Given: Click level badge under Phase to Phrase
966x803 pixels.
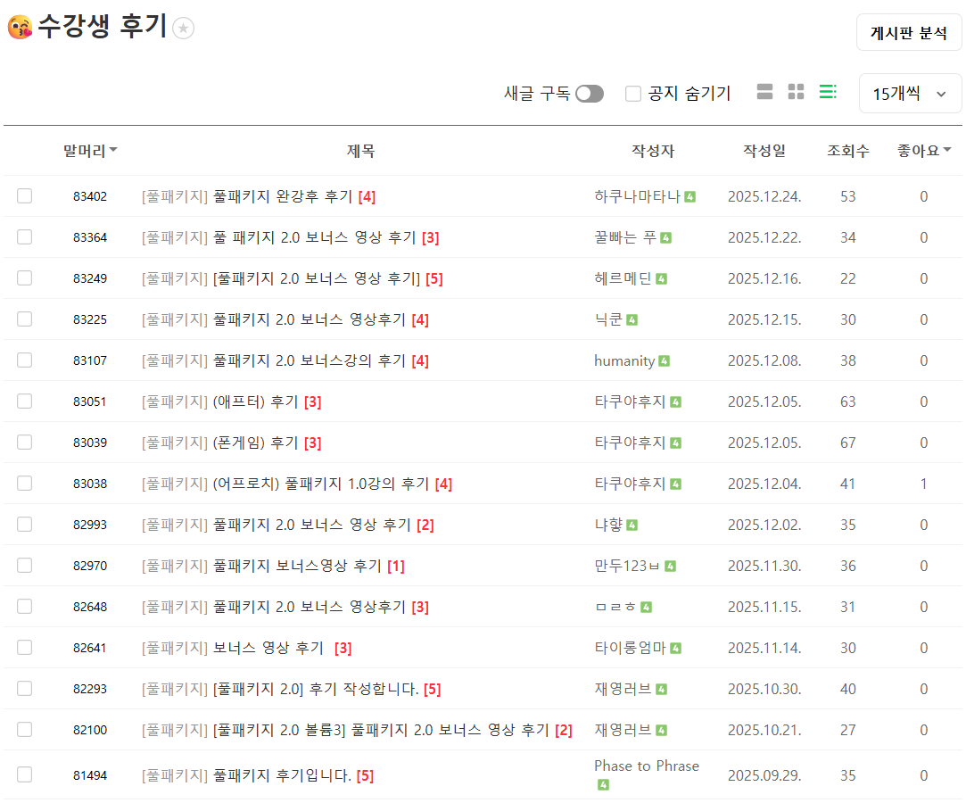Looking at the screenshot, I should pyautogui.click(x=603, y=785).
